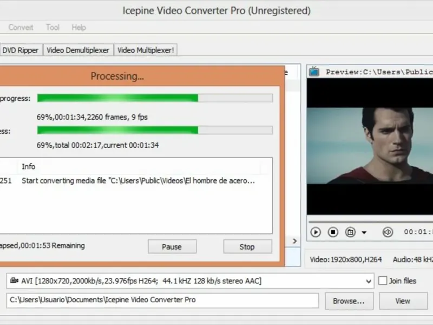Click the '00:01:53 Remaining' time text
This screenshot has height=325, width=433.
53,245
